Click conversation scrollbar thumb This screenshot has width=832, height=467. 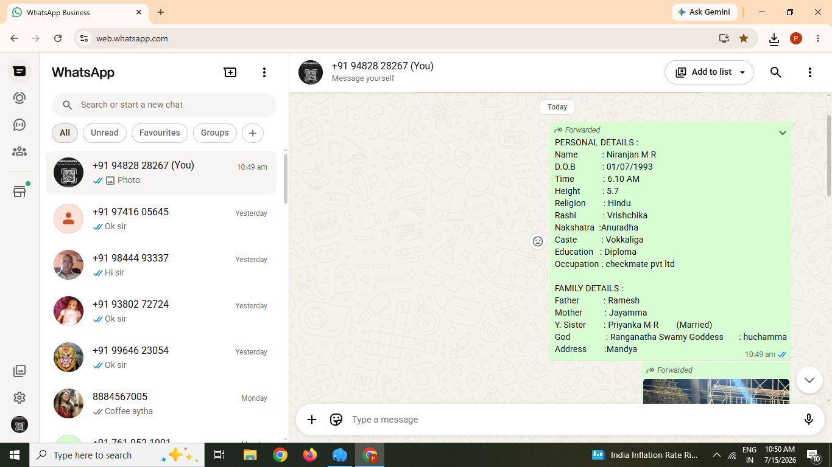[x=829, y=155]
